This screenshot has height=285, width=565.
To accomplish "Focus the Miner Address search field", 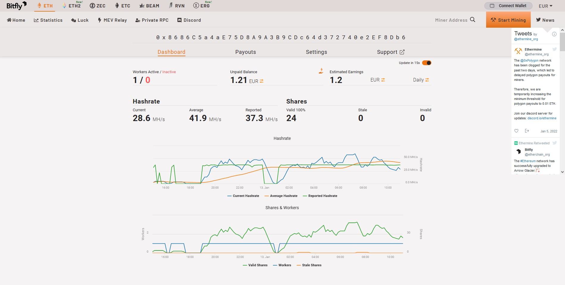I will [451, 20].
